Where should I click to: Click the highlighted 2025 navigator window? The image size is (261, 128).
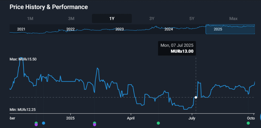[230, 29]
